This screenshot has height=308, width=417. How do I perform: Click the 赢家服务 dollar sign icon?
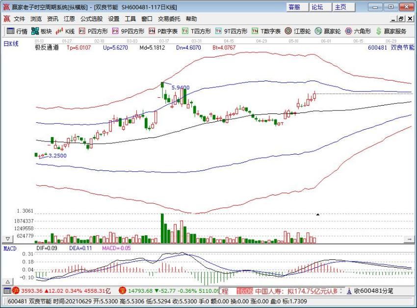(x=379, y=31)
